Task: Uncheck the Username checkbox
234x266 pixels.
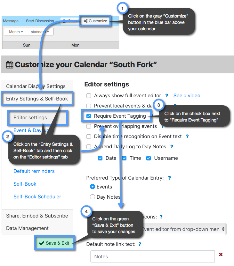Action: (x=148, y=158)
